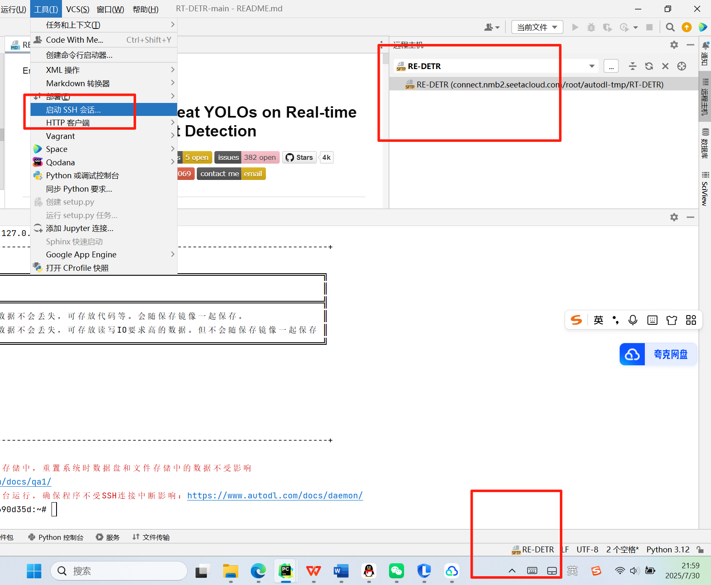711x585 pixels.
Task: Click the ... browse button in remote host panel
Action: coord(611,66)
